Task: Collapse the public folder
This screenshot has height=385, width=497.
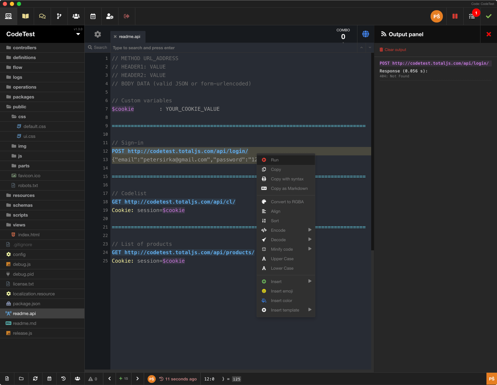Action: click(42, 107)
